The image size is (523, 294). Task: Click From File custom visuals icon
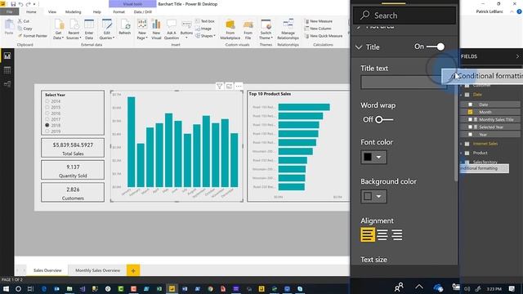coord(248,29)
